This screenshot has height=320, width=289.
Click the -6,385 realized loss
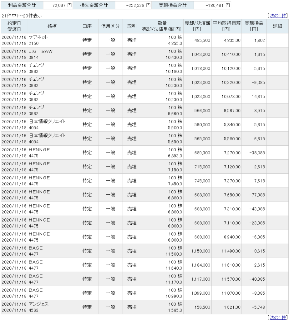[258, 237]
